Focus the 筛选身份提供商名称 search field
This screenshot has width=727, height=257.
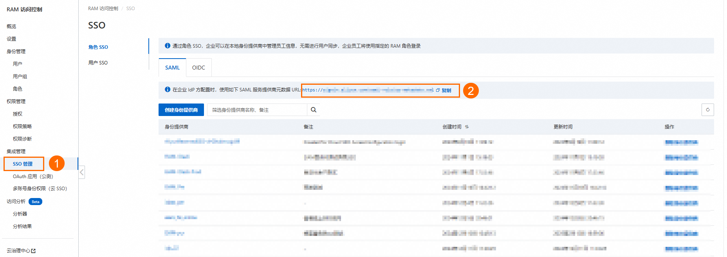257,110
